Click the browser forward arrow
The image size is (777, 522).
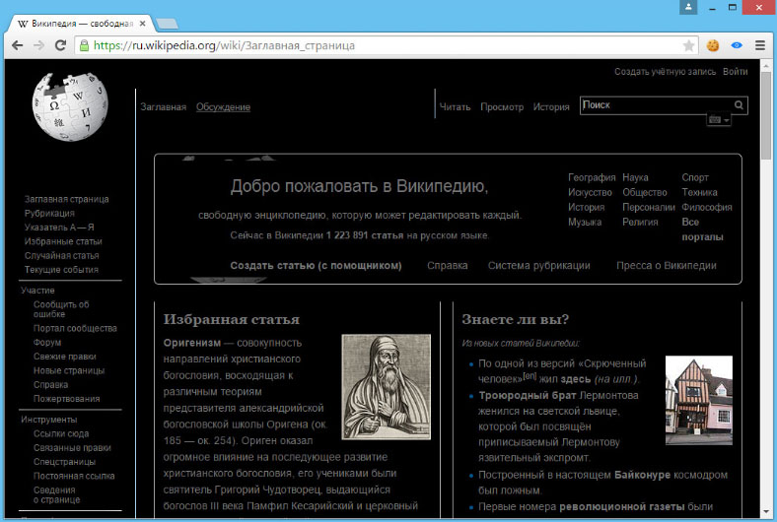[38, 45]
